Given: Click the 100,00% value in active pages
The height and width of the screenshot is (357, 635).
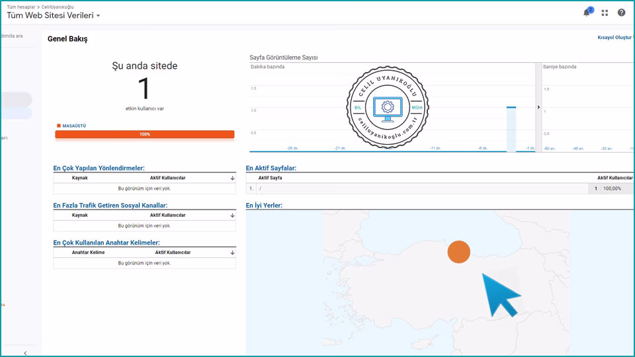Looking at the screenshot, I should (612, 188).
